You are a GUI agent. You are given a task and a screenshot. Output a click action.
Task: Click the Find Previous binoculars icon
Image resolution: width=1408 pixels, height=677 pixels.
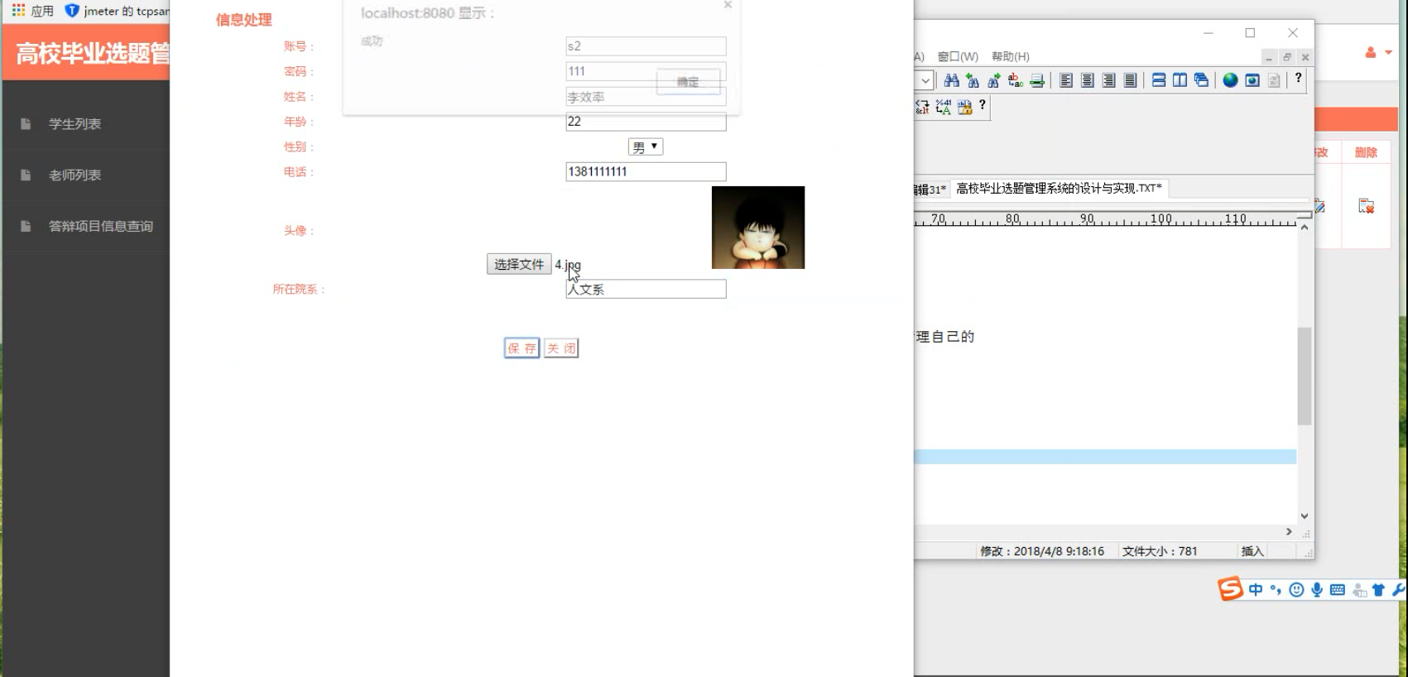(973, 80)
